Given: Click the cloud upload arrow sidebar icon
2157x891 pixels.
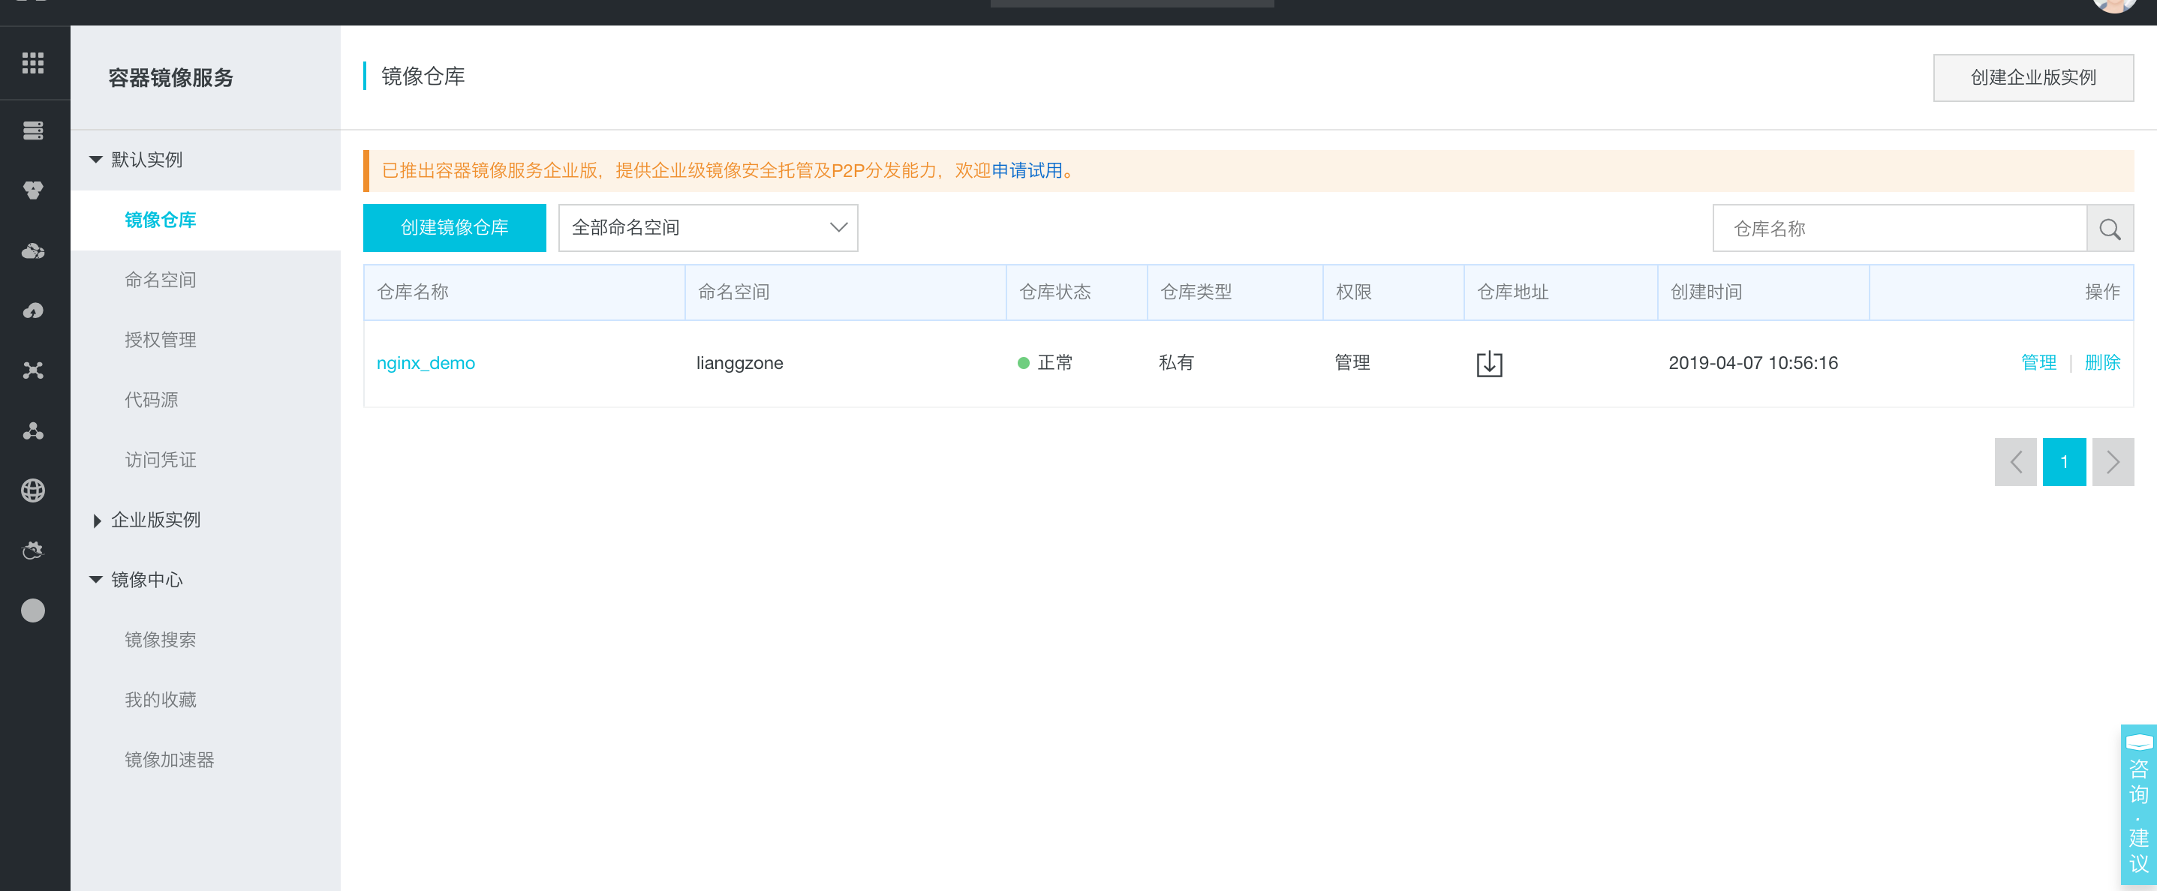Looking at the screenshot, I should coord(33,311).
